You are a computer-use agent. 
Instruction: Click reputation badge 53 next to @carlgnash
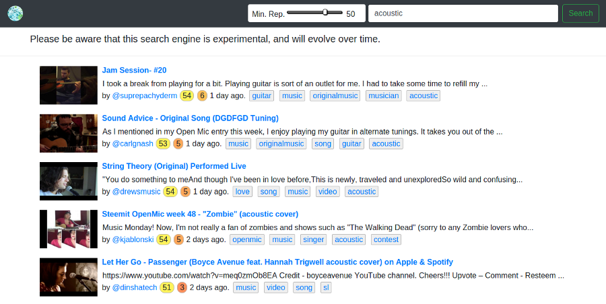(x=163, y=144)
